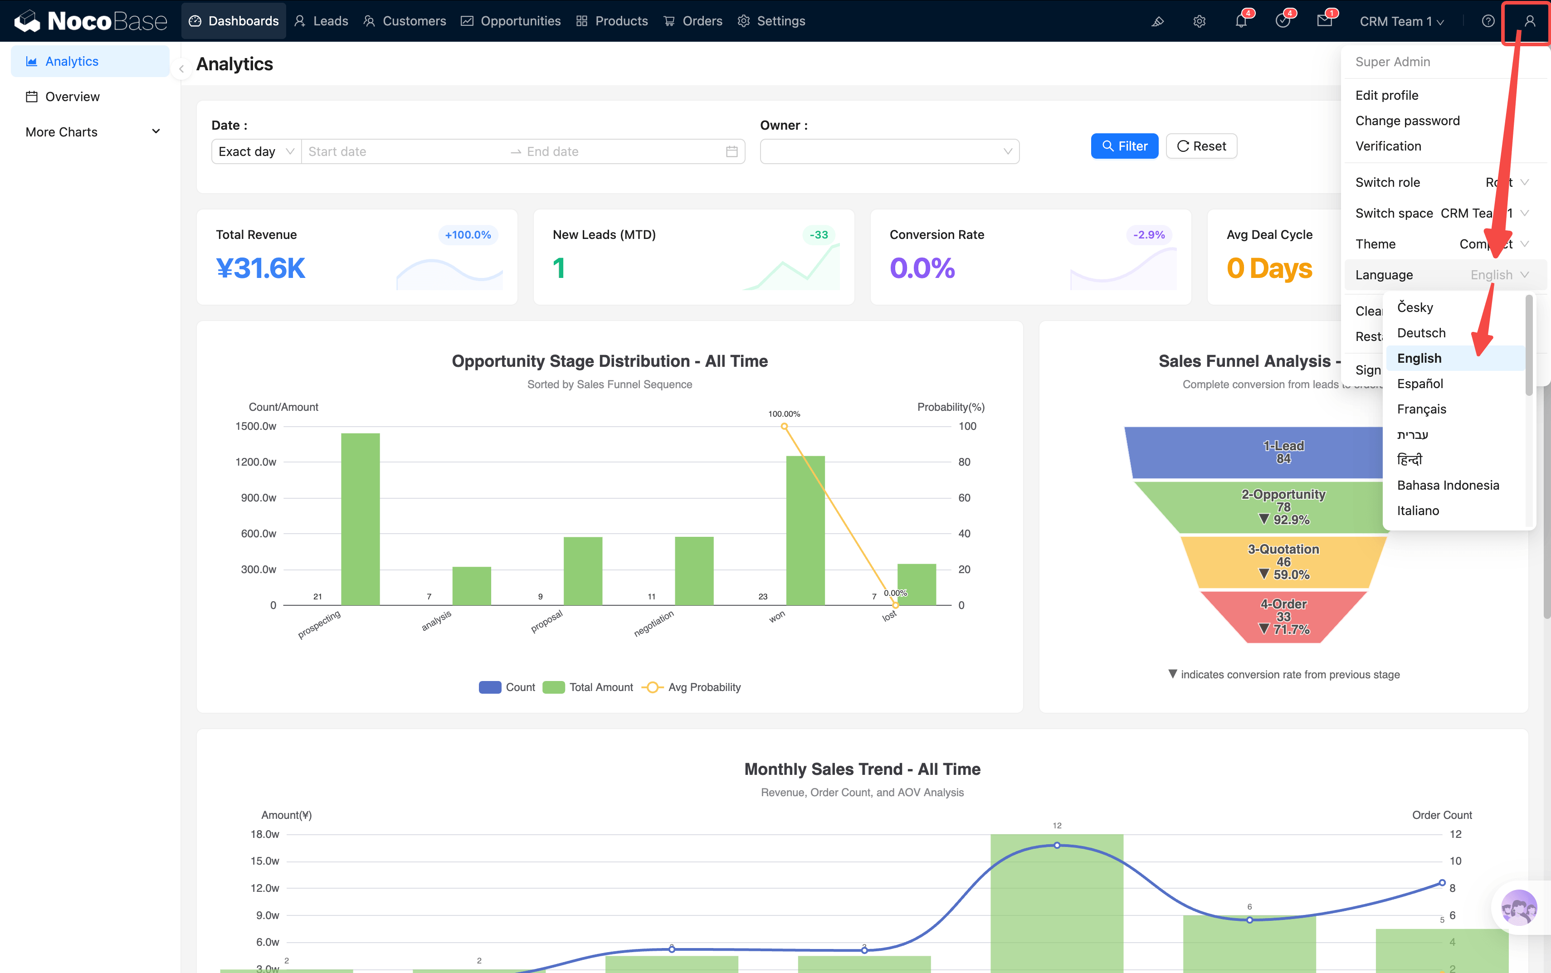This screenshot has width=1551, height=973.
Task: Click the help question mark icon
Action: pyautogui.click(x=1488, y=21)
